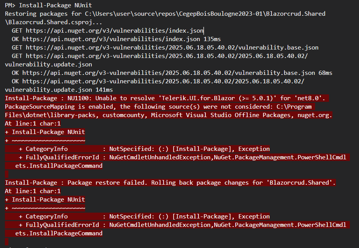Screen dimensions: 359x248
Task: Select the Package restore failed error message
Action: pos(170,183)
